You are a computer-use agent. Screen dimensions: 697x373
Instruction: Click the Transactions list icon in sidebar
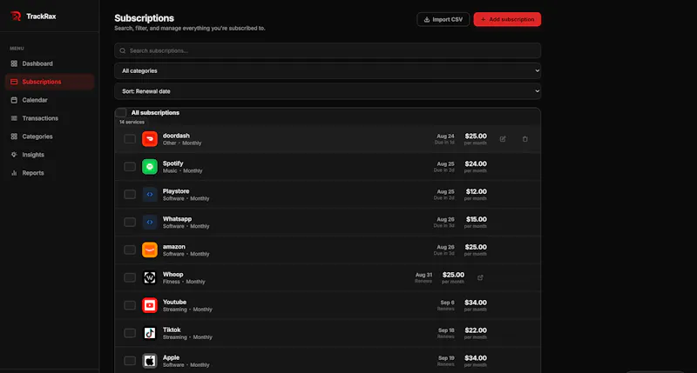14,118
